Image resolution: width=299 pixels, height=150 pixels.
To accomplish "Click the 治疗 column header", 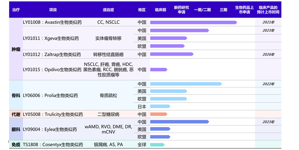I will point(16,10).
